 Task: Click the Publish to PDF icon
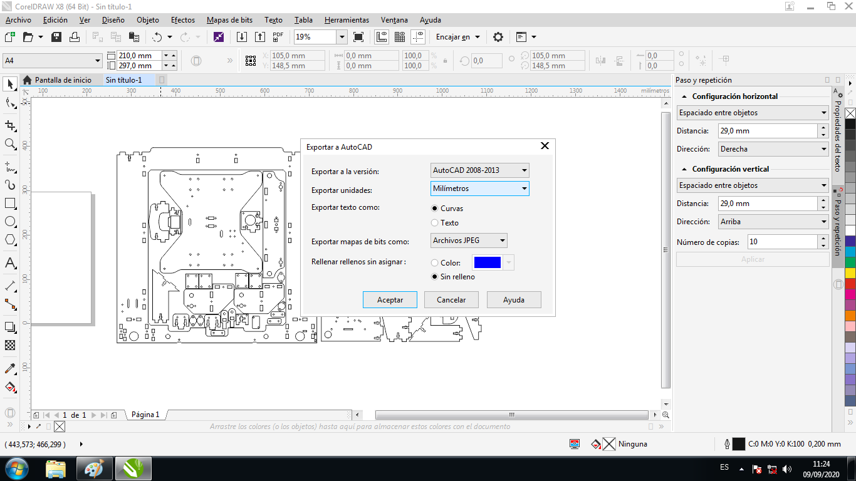(x=278, y=37)
